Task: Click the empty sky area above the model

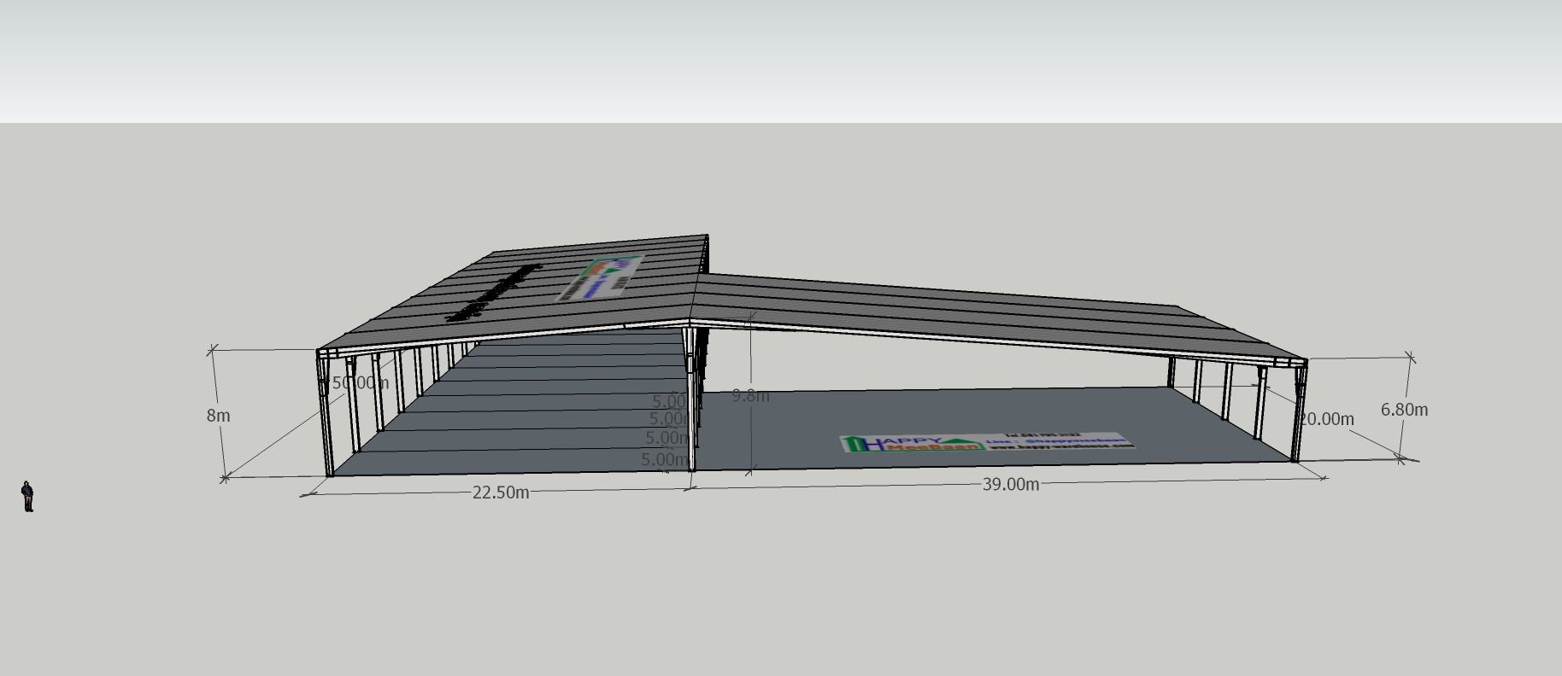Action: 769,60
